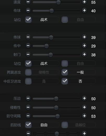106x136 pixels.
Task: Decrease the 传中 value with minus icon
Action: point(28,46)
